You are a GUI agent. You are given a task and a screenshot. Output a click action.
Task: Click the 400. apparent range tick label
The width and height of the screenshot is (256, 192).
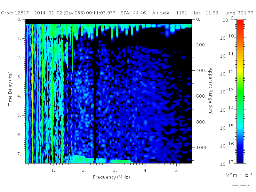[x=201, y=70]
